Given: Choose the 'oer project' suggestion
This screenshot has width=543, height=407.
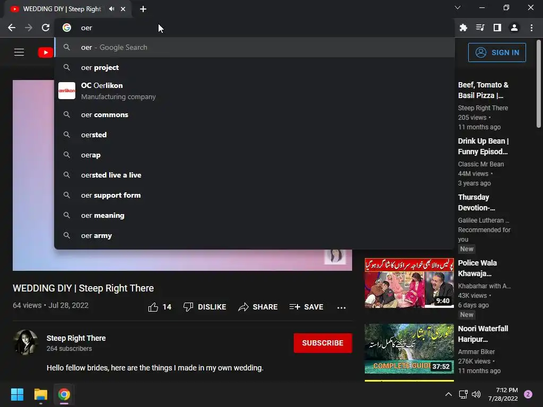Looking at the screenshot, I should pyautogui.click(x=255, y=67).
